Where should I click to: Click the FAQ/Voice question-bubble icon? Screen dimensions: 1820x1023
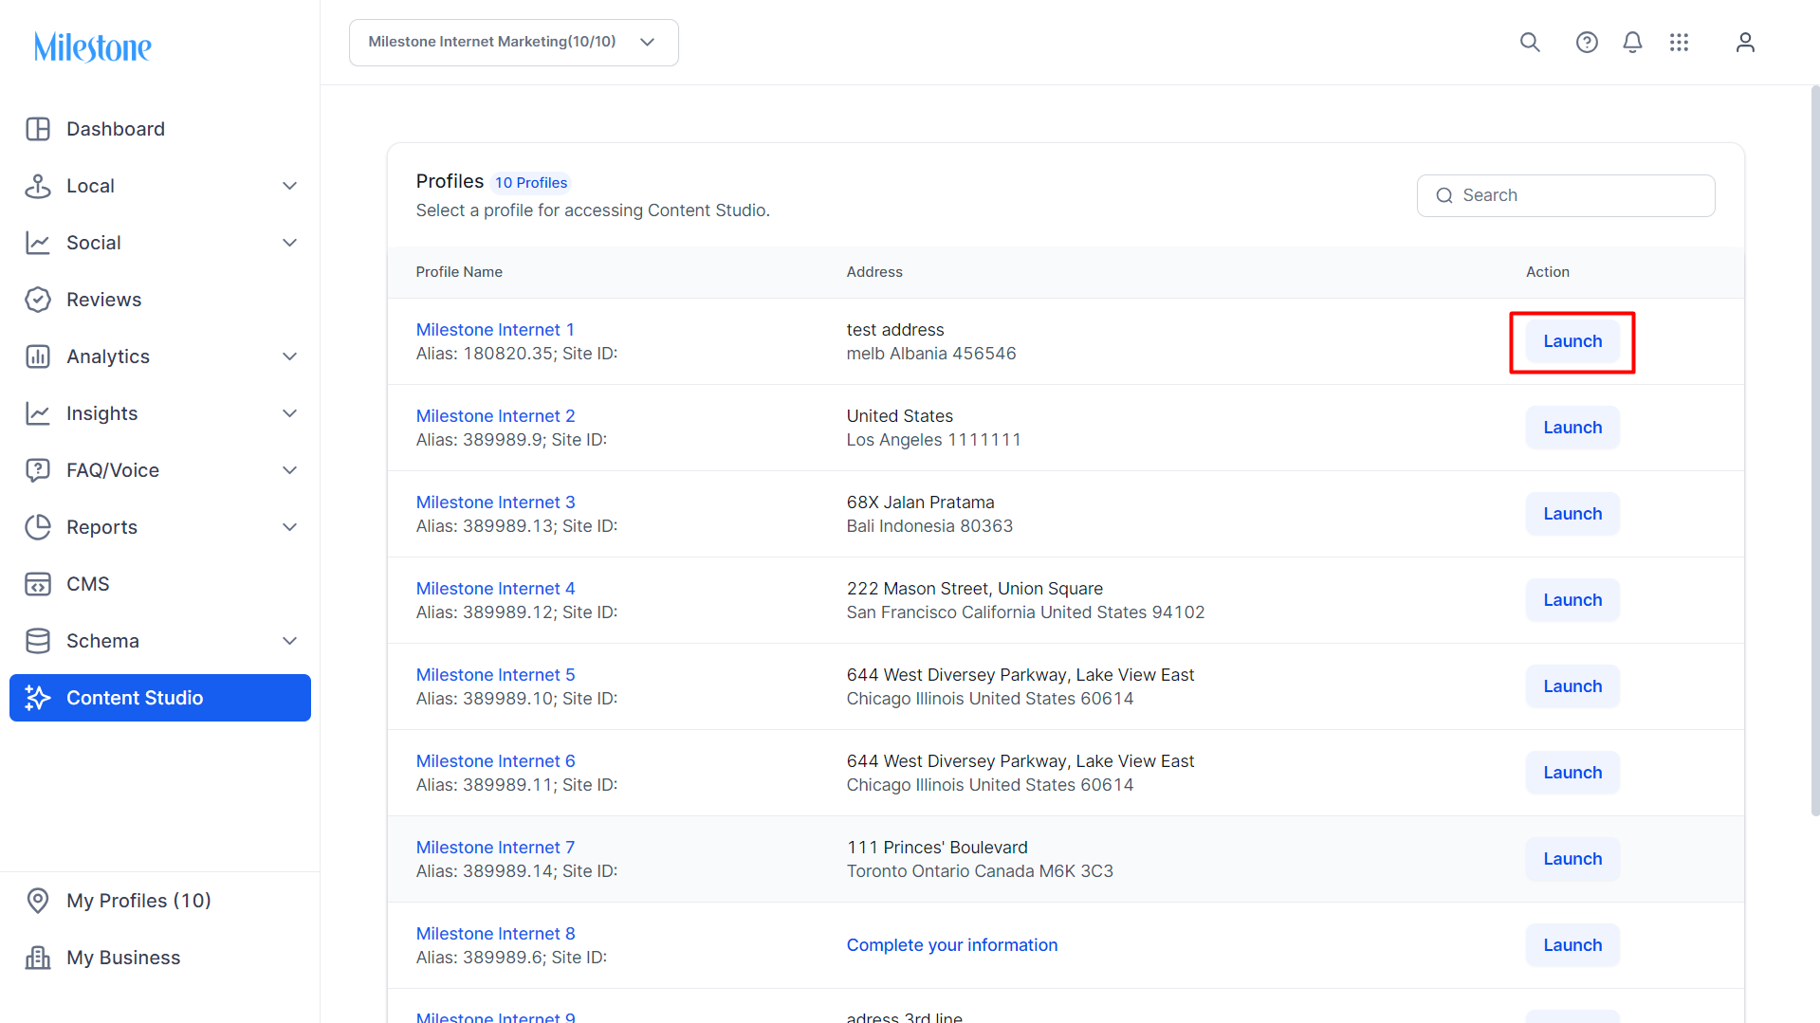point(38,470)
